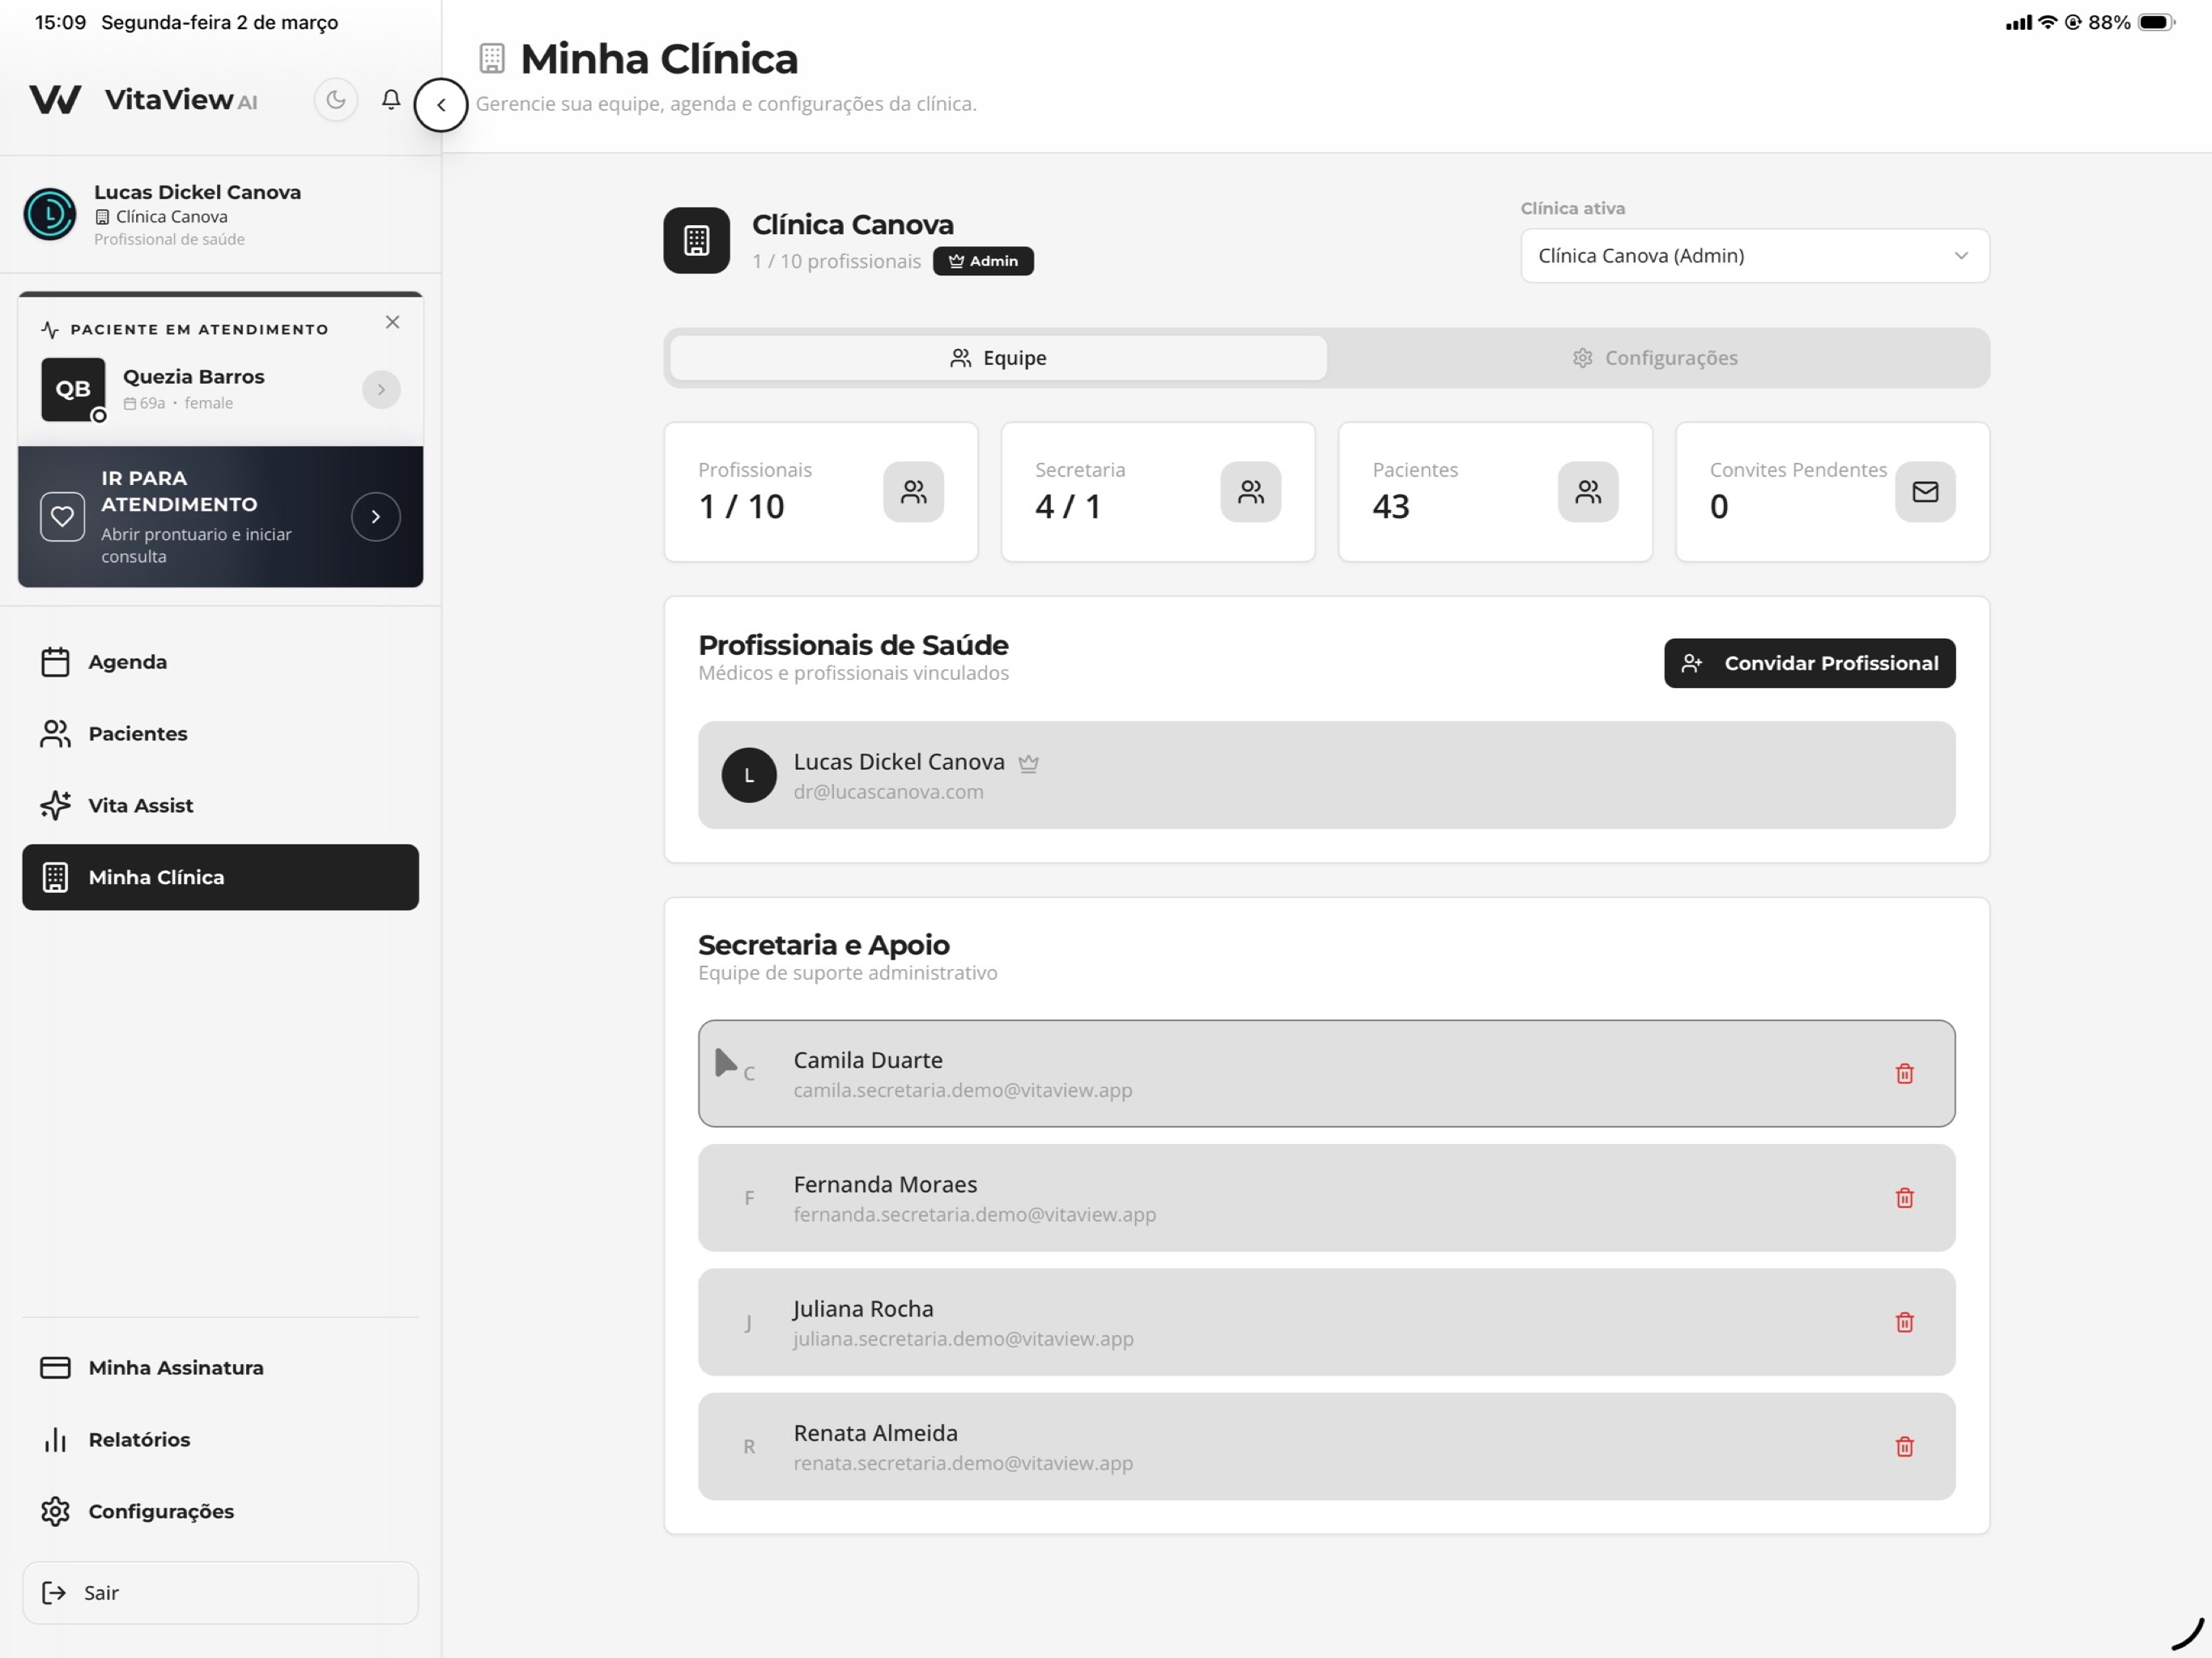Toggle dark mode with the moon icon
The image size is (2212, 1658).
pos(336,100)
